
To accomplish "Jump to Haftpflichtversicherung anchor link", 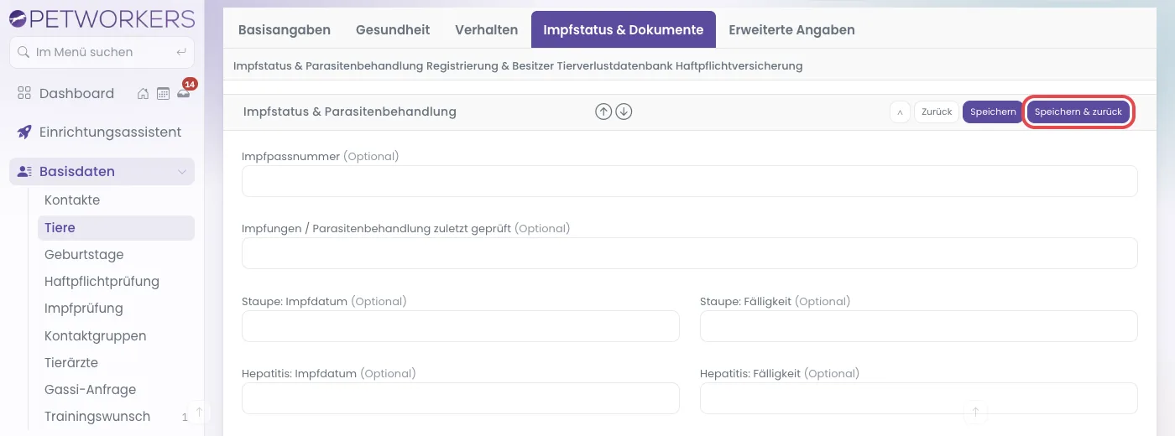I will point(739,65).
